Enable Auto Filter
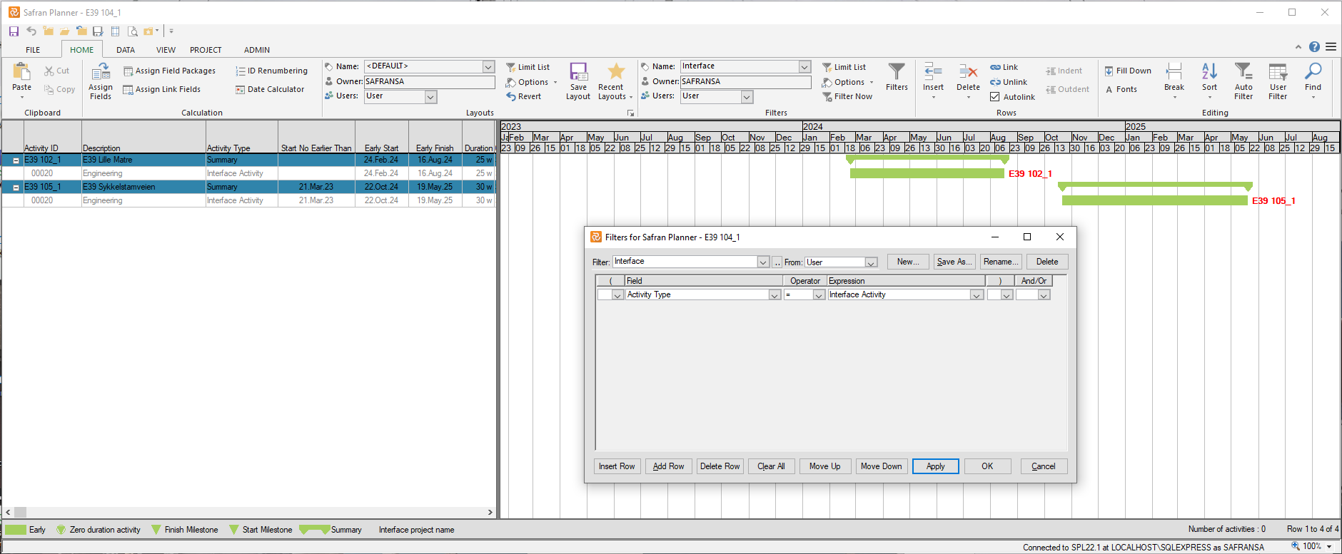The width and height of the screenshot is (1342, 554). coord(1243,81)
